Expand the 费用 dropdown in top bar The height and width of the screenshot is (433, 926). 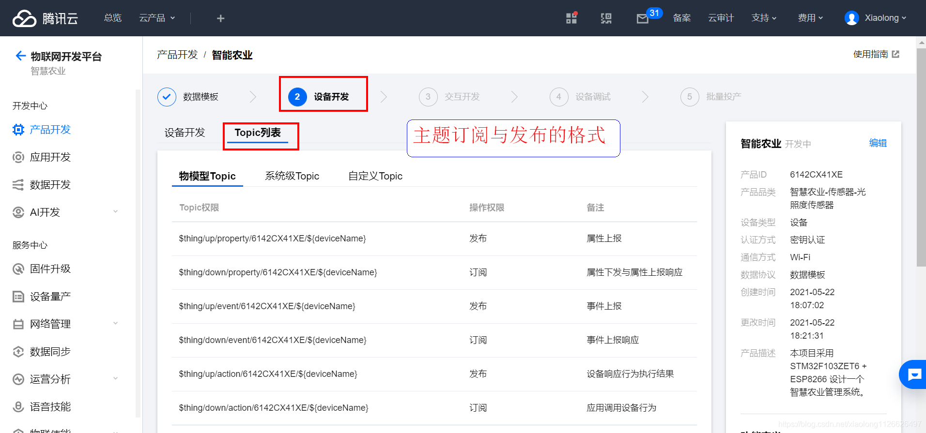810,18
